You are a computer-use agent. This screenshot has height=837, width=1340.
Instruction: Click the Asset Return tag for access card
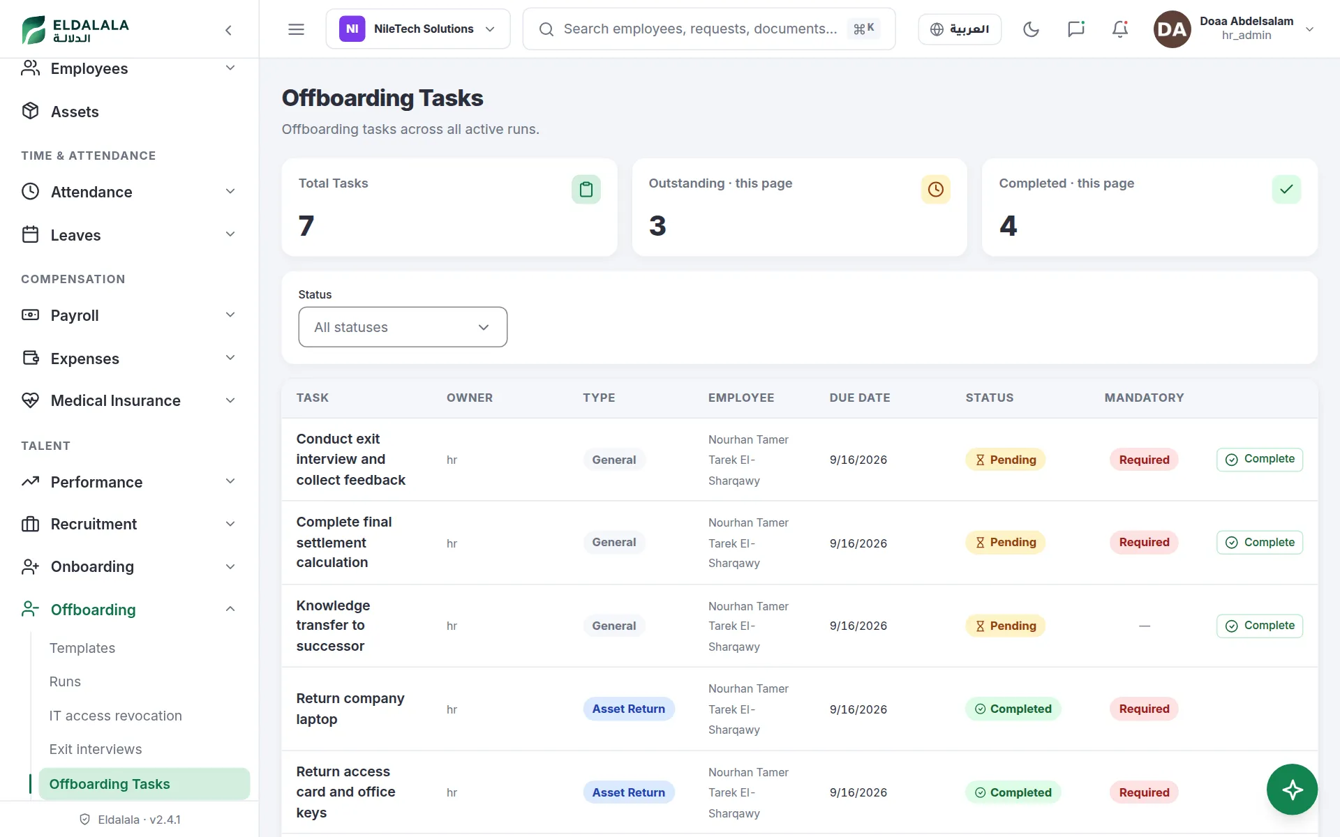[628, 792]
